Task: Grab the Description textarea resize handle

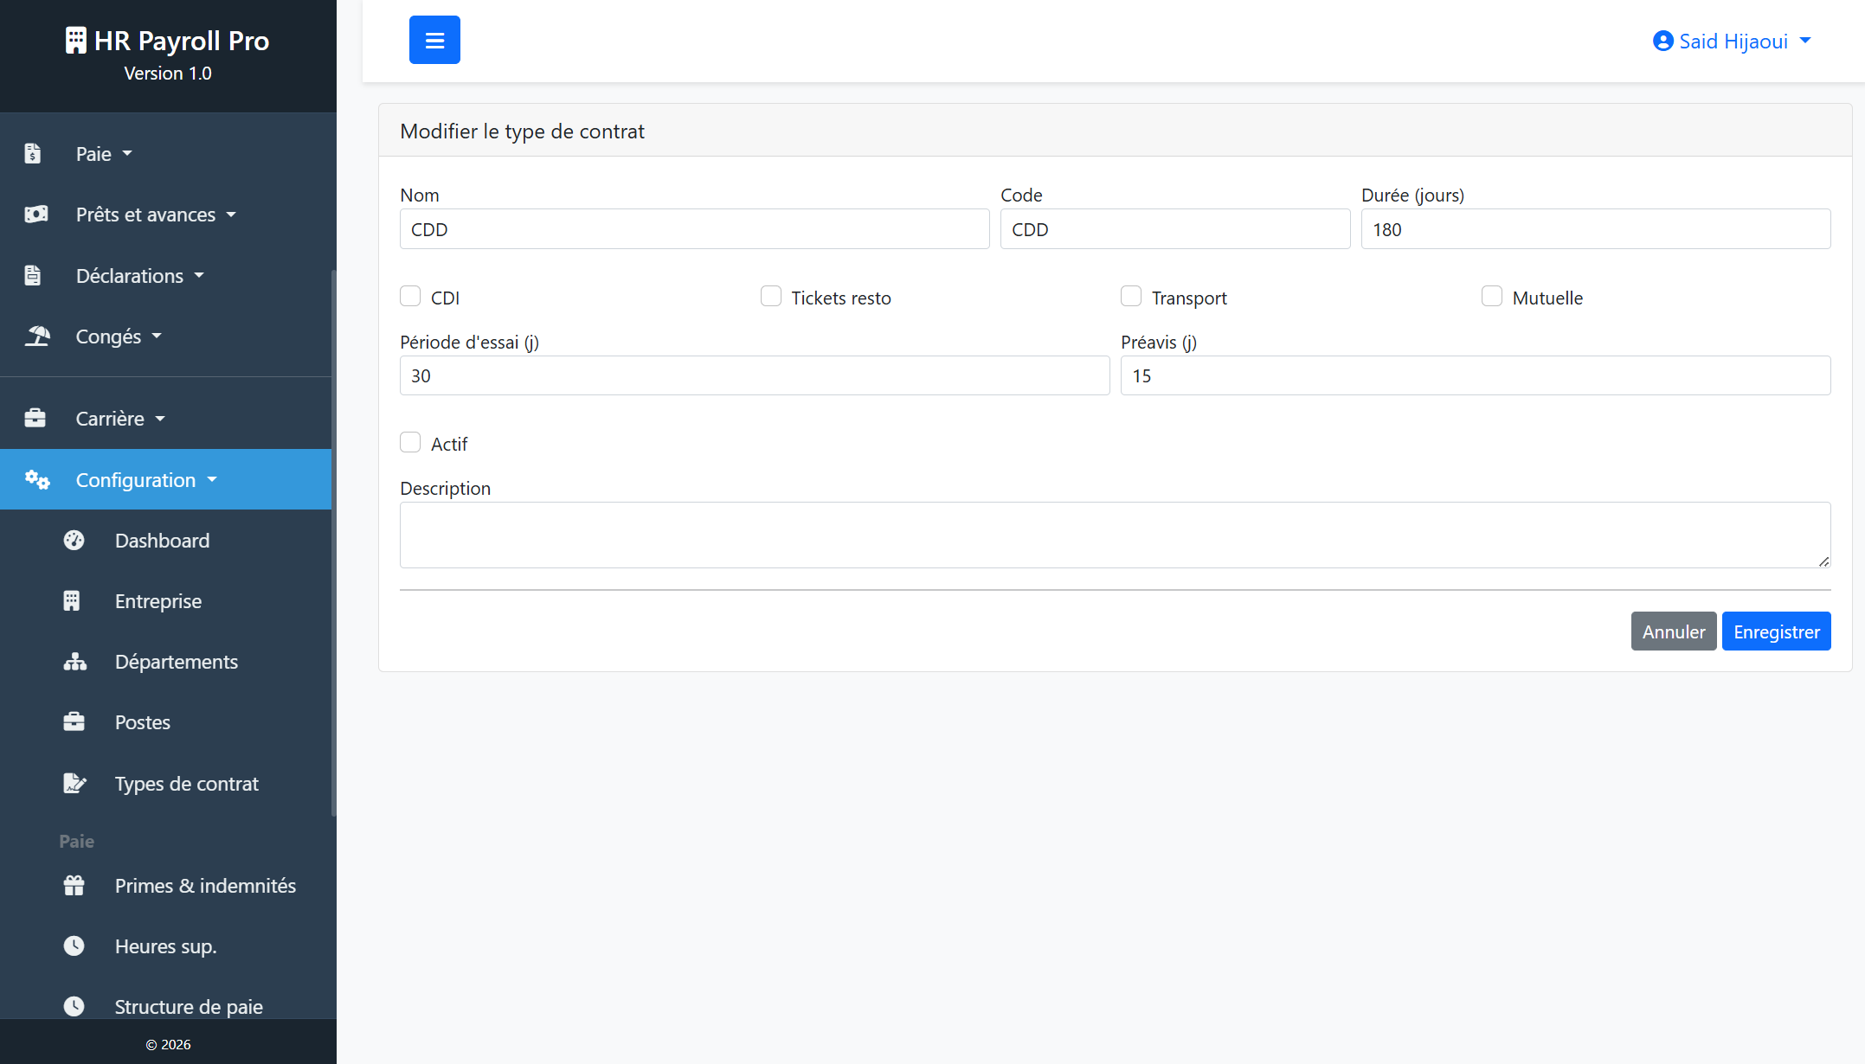Action: point(1823,561)
